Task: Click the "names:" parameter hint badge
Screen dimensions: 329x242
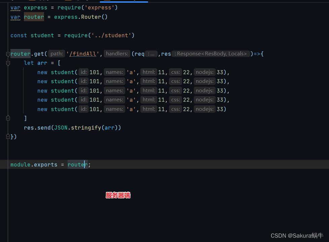Action: tap(114, 72)
